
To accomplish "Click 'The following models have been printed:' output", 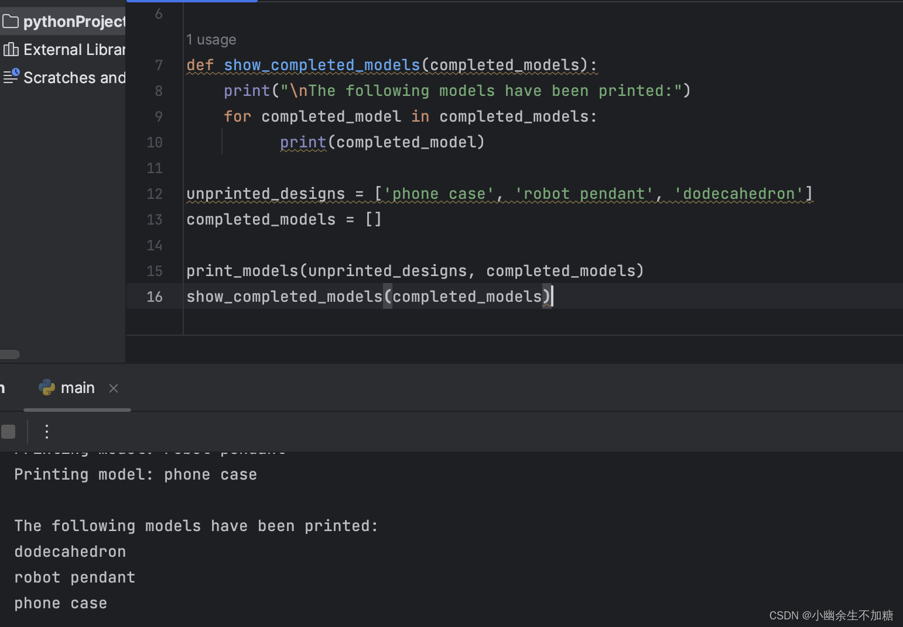I will [x=196, y=526].
